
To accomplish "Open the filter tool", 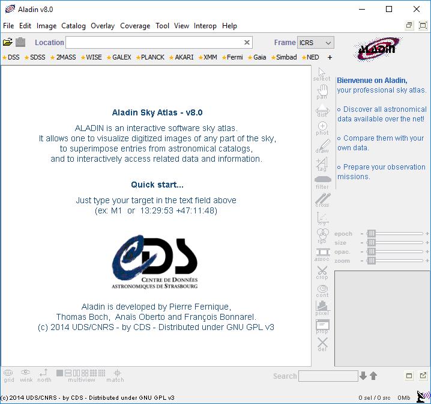I will click(x=322, y=182).
